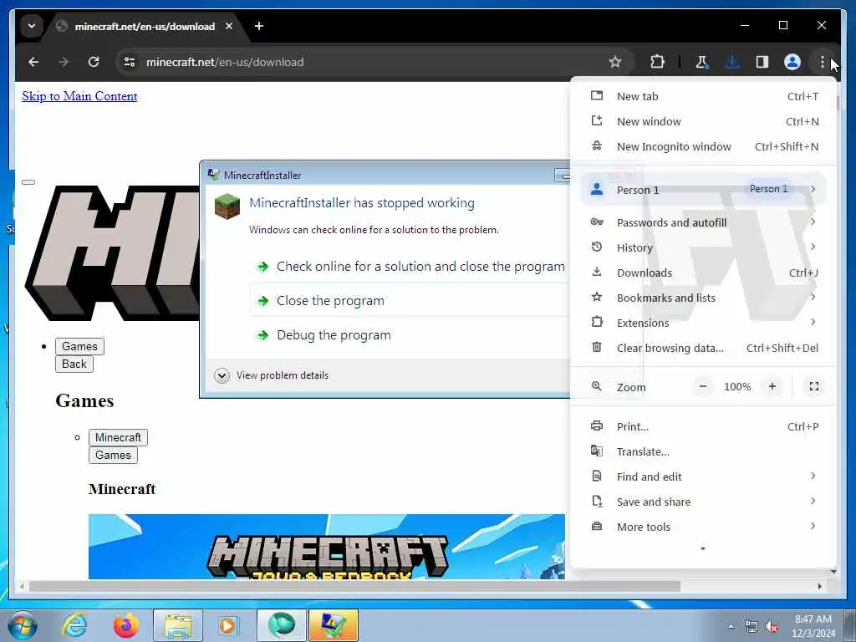Click the browser Forward arrow

64,62
